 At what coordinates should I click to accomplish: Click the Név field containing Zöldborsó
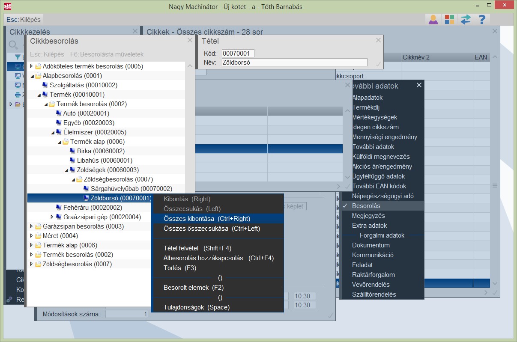(294, 62)
